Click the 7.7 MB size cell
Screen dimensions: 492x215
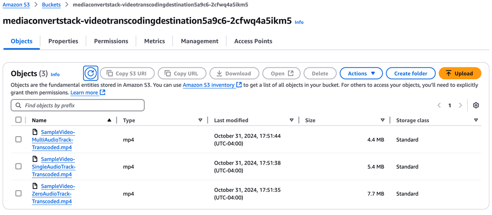point(376,194)
